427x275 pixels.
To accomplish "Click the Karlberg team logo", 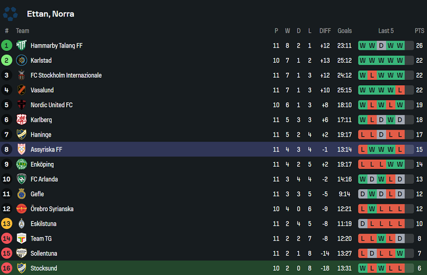I will [x=21, y=120].
